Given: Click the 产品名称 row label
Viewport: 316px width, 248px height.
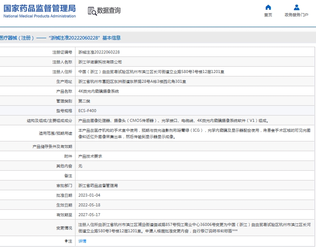Looking at the screenshot, I should pyautogui.click(x=64, y=91).
